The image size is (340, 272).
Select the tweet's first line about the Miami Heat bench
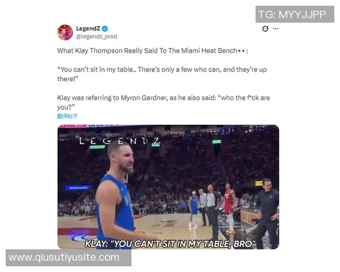pos(152,51)
